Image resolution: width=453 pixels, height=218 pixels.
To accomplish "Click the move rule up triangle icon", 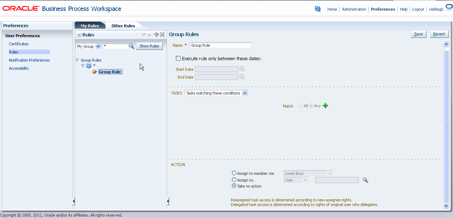I will [x=149, y=35].
